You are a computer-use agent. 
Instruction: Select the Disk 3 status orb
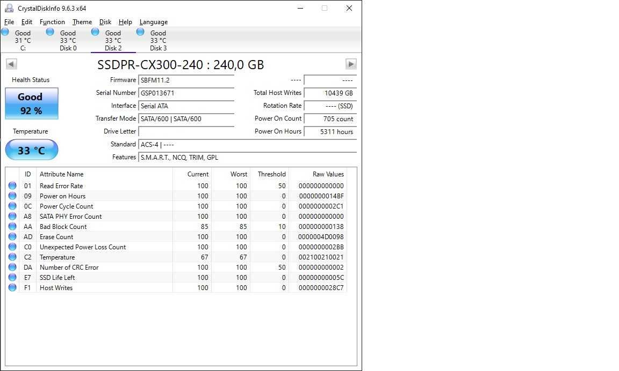(x=140, y=32)
